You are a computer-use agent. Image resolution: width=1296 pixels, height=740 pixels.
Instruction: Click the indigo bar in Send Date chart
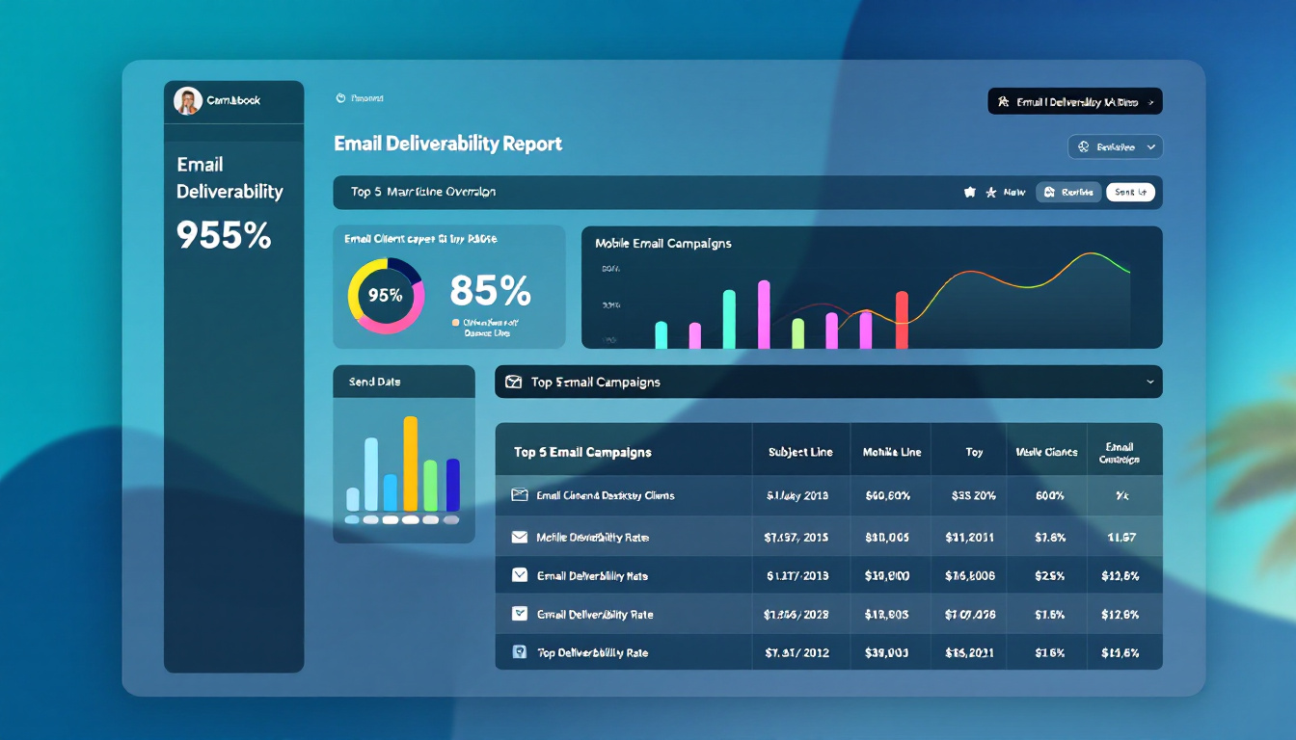[453, 485]
